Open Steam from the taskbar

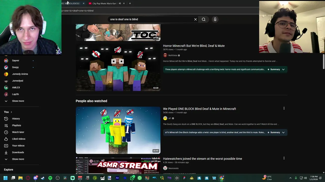coord(43,178)
